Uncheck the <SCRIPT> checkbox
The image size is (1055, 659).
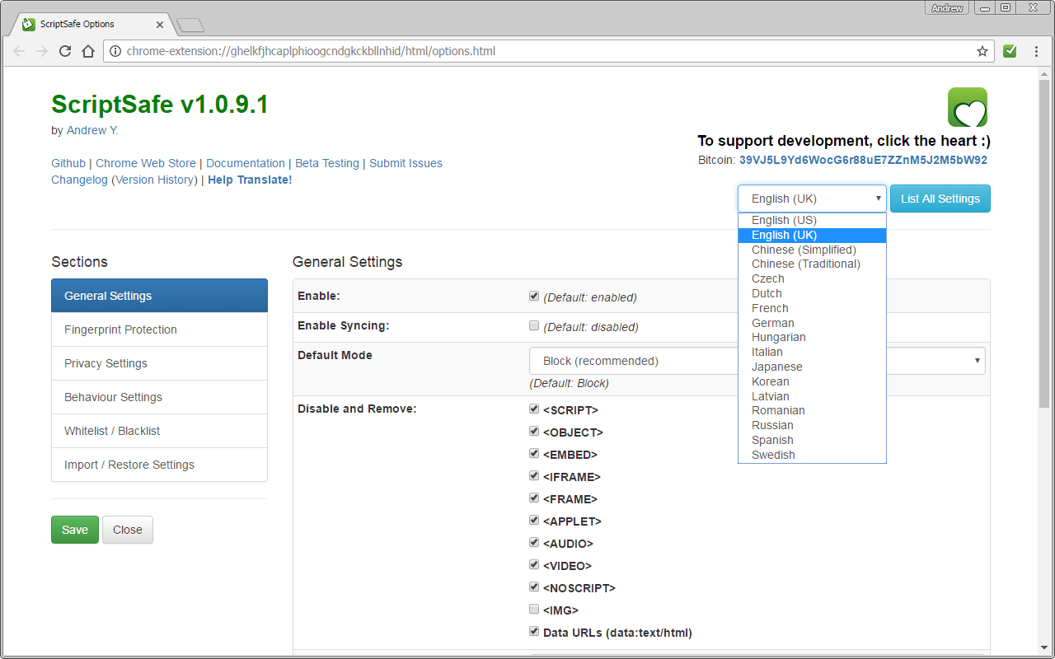pyautogui.click(x=534, y=409)
